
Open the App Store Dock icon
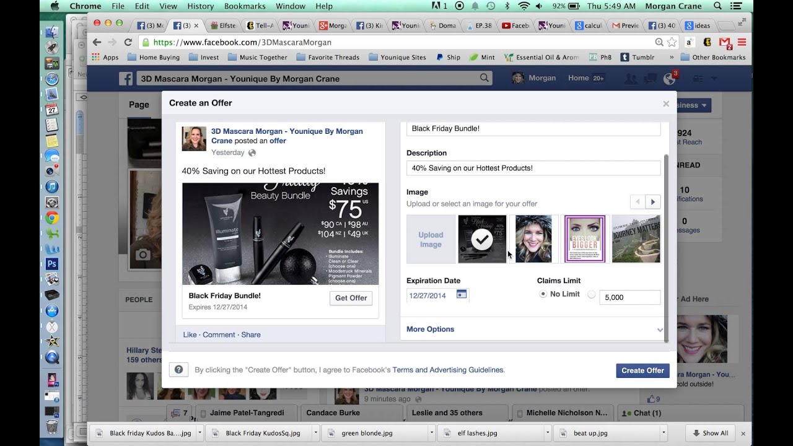pyautogui.click(x=52, y=311)
